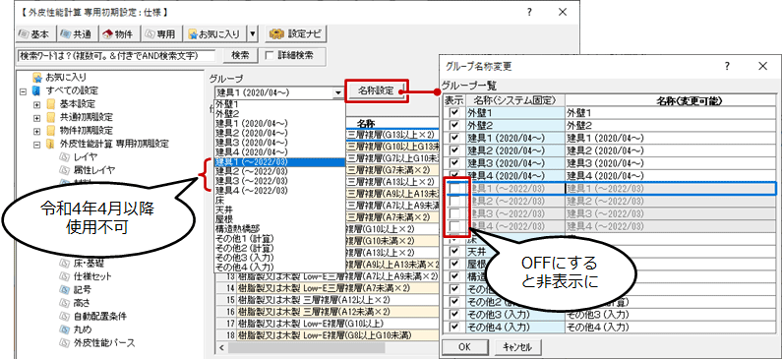Select the すべての設定 book icon in tree

point(36,91)
